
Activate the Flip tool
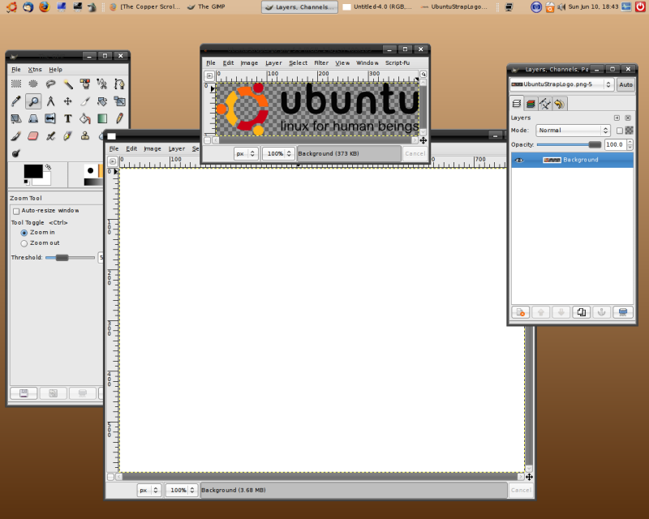click(x=50, y=118)
